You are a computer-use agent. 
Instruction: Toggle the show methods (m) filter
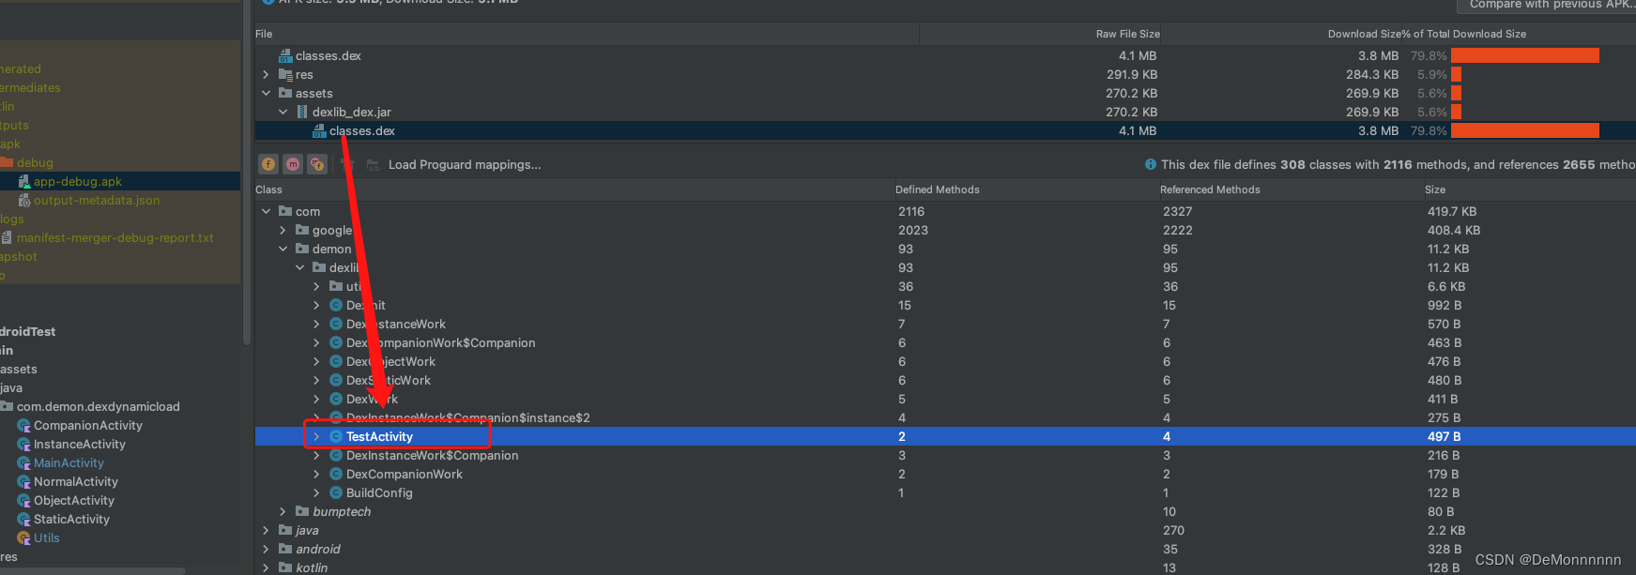tap(293, 164)
